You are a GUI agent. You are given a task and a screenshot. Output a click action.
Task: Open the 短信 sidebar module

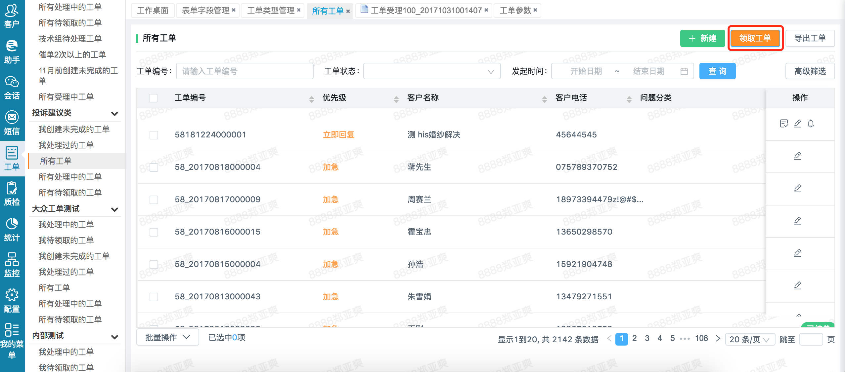tap(12, 123)
